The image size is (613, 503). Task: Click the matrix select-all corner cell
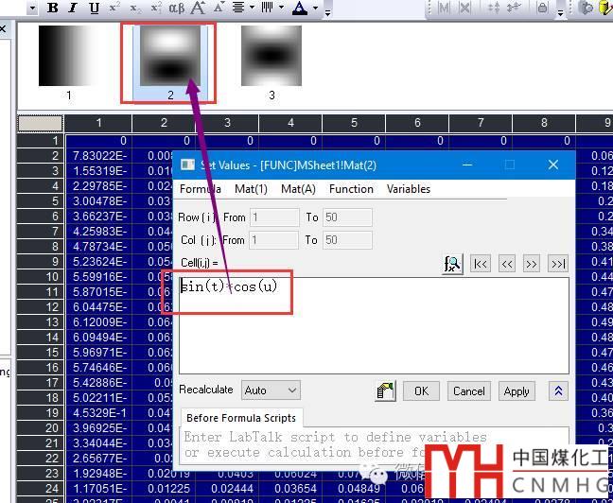41,123
